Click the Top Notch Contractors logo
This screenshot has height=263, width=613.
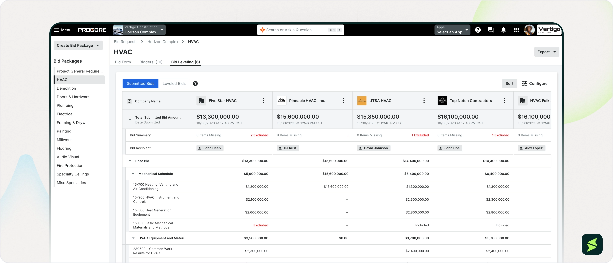click(x=442, y=101)
